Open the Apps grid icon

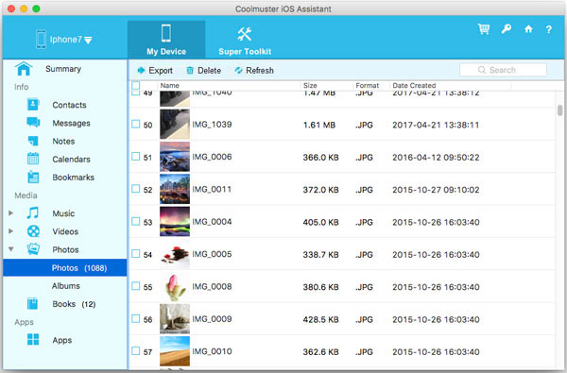[33, 339]
